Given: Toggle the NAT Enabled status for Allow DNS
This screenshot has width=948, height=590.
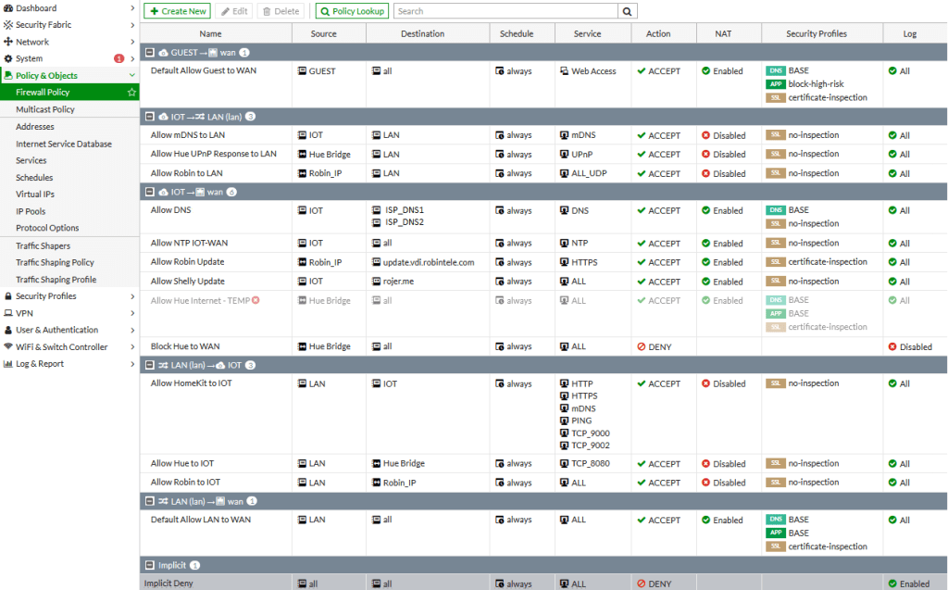Looking at the screenshot, I should (x=705, y=210).
